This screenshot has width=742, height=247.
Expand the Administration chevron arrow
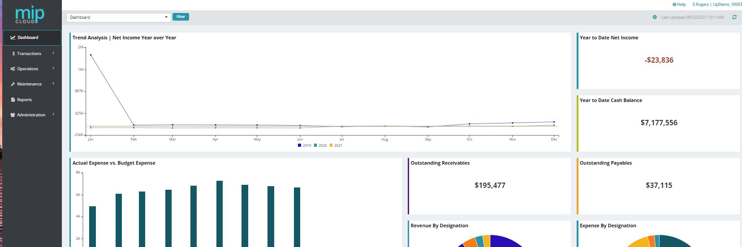(53, 115)
